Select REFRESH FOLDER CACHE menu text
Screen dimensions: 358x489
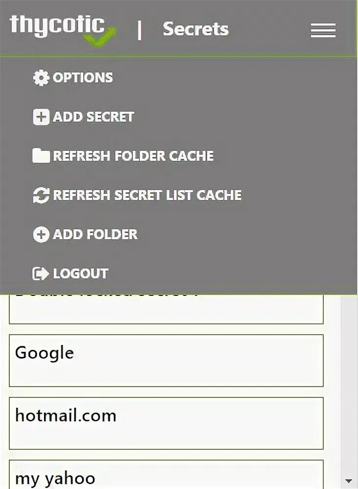(x=133, y=156)
